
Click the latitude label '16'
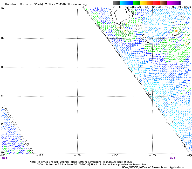click(2, 67)
